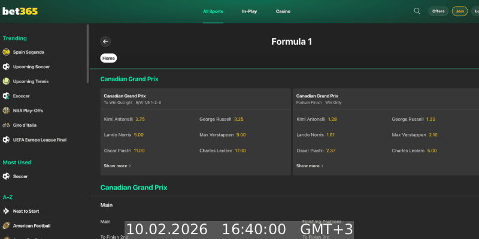Select Max Verstappen to win at 9.00
Image resolution: width=479 pixels, height=239 pixels.
pyautogui.click(x=223, y=135)
